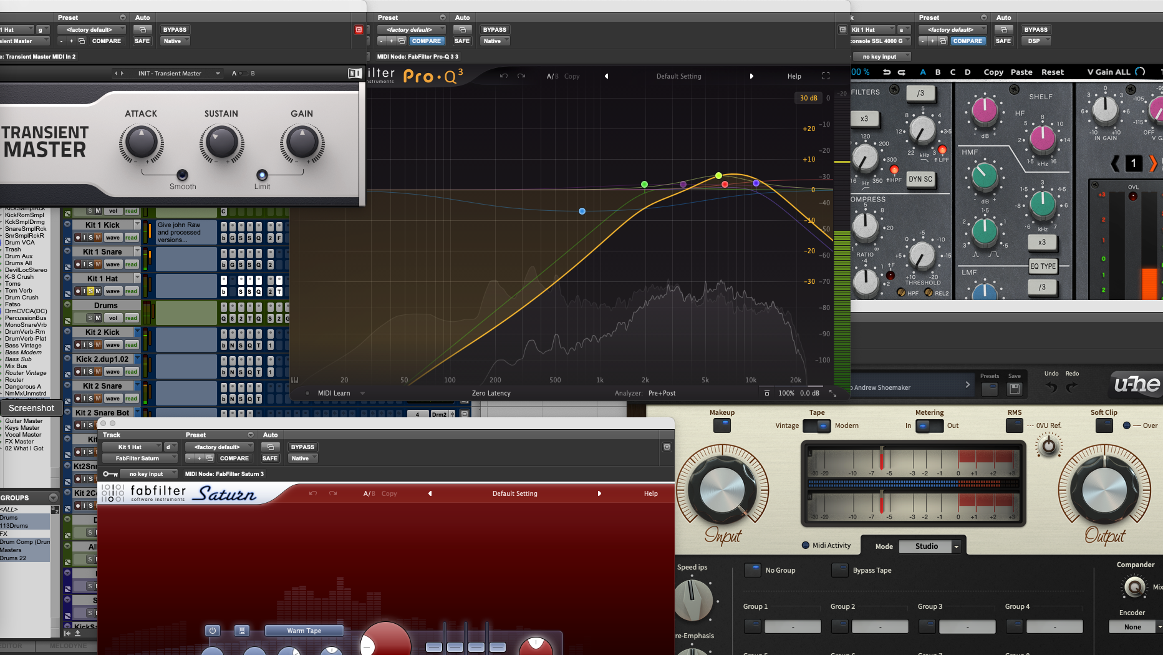Click the SSL channel redo arrow icon
Screen dimensions: 1163x655
point(902,72)
